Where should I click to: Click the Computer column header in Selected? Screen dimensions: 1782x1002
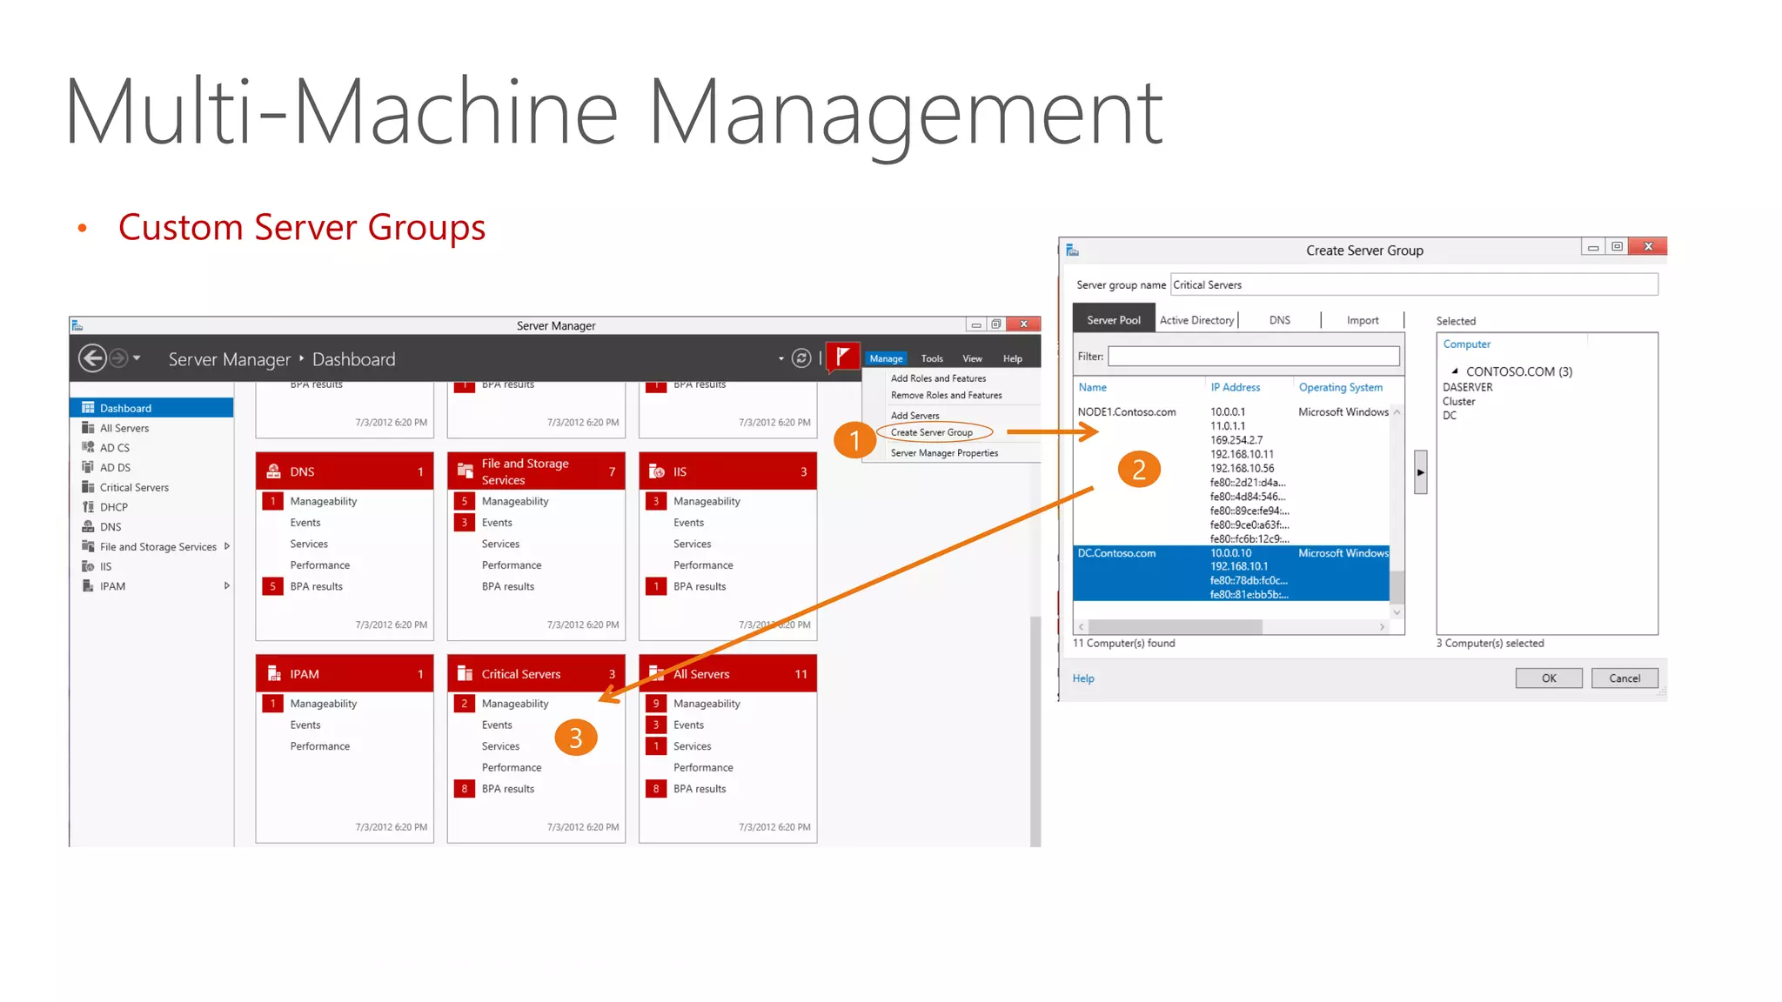pyautogui.click(x=1466, y=344)
